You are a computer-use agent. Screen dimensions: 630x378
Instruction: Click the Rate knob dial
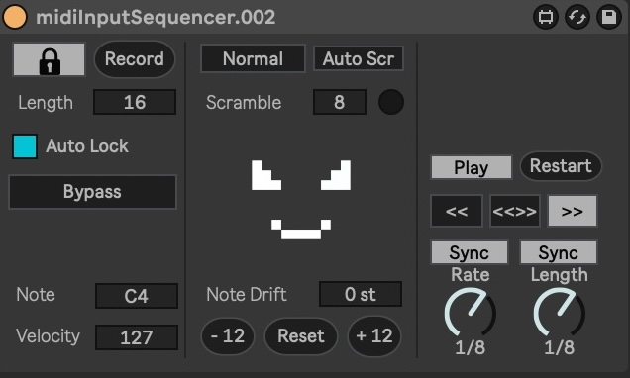470,313
